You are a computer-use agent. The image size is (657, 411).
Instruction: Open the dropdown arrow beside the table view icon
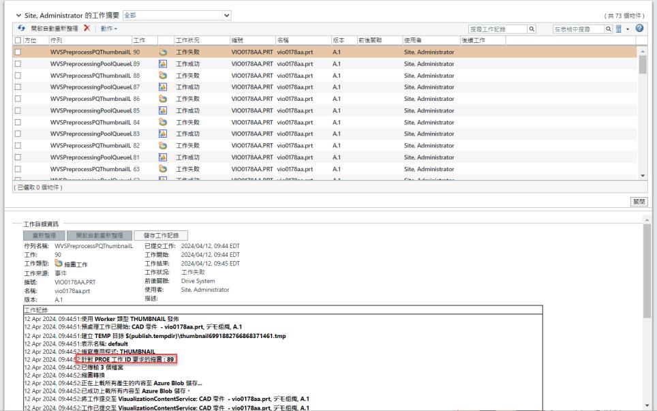tap(628, 29)
